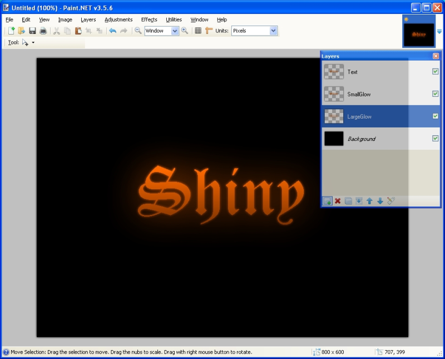
Task: Open the Effects menu
Action: coord(149,19)
